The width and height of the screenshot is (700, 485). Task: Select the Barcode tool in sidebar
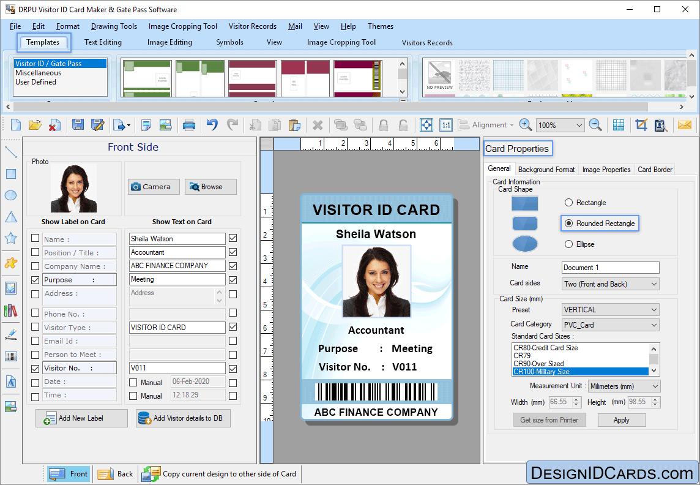(11, 356)
